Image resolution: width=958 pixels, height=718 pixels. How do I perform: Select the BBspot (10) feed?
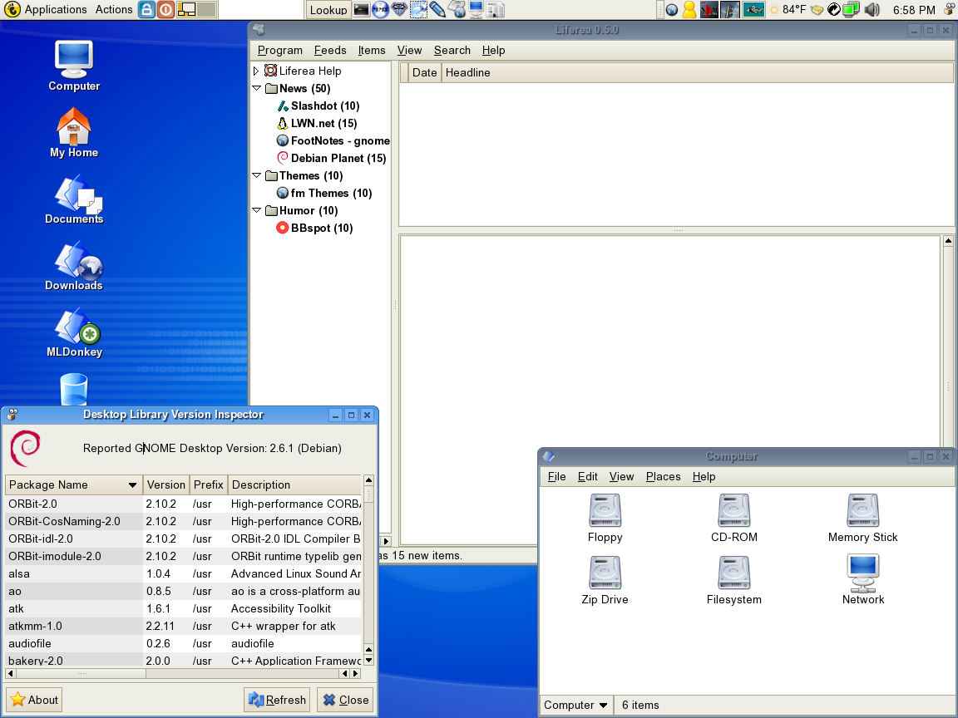tap(314, 228)
